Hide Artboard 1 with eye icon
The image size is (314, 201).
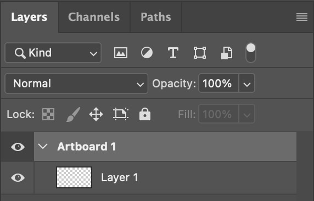(18, 147)
